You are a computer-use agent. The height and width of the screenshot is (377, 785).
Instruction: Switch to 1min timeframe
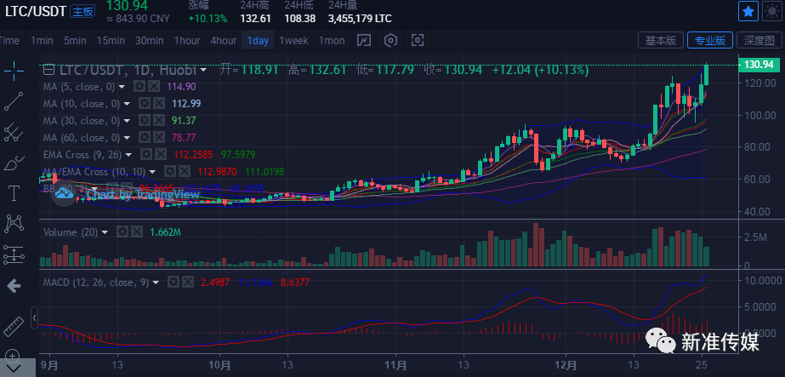[42, 41]
